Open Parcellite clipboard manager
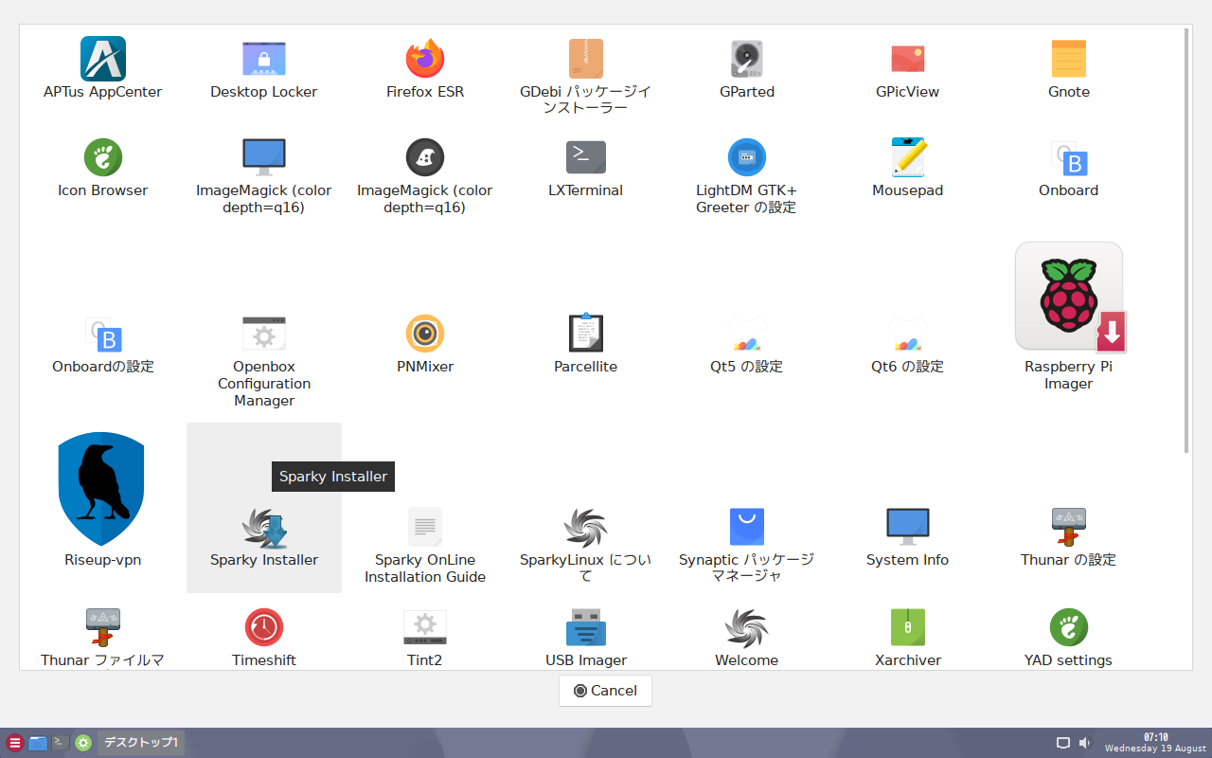 tap(586, 344)
